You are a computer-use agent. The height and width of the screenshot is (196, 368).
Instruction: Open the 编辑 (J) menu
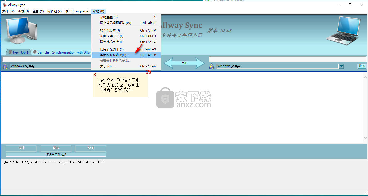(23, 11)
